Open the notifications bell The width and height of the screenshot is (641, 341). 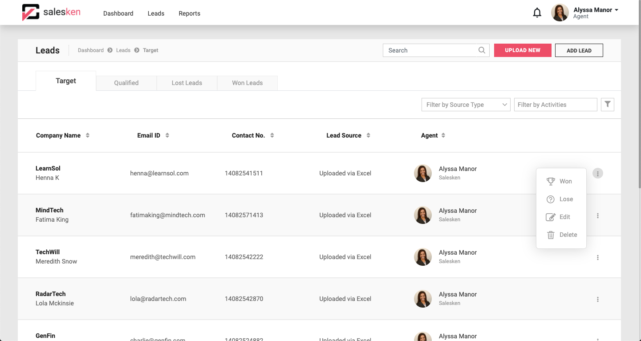(x=537, y=13)
